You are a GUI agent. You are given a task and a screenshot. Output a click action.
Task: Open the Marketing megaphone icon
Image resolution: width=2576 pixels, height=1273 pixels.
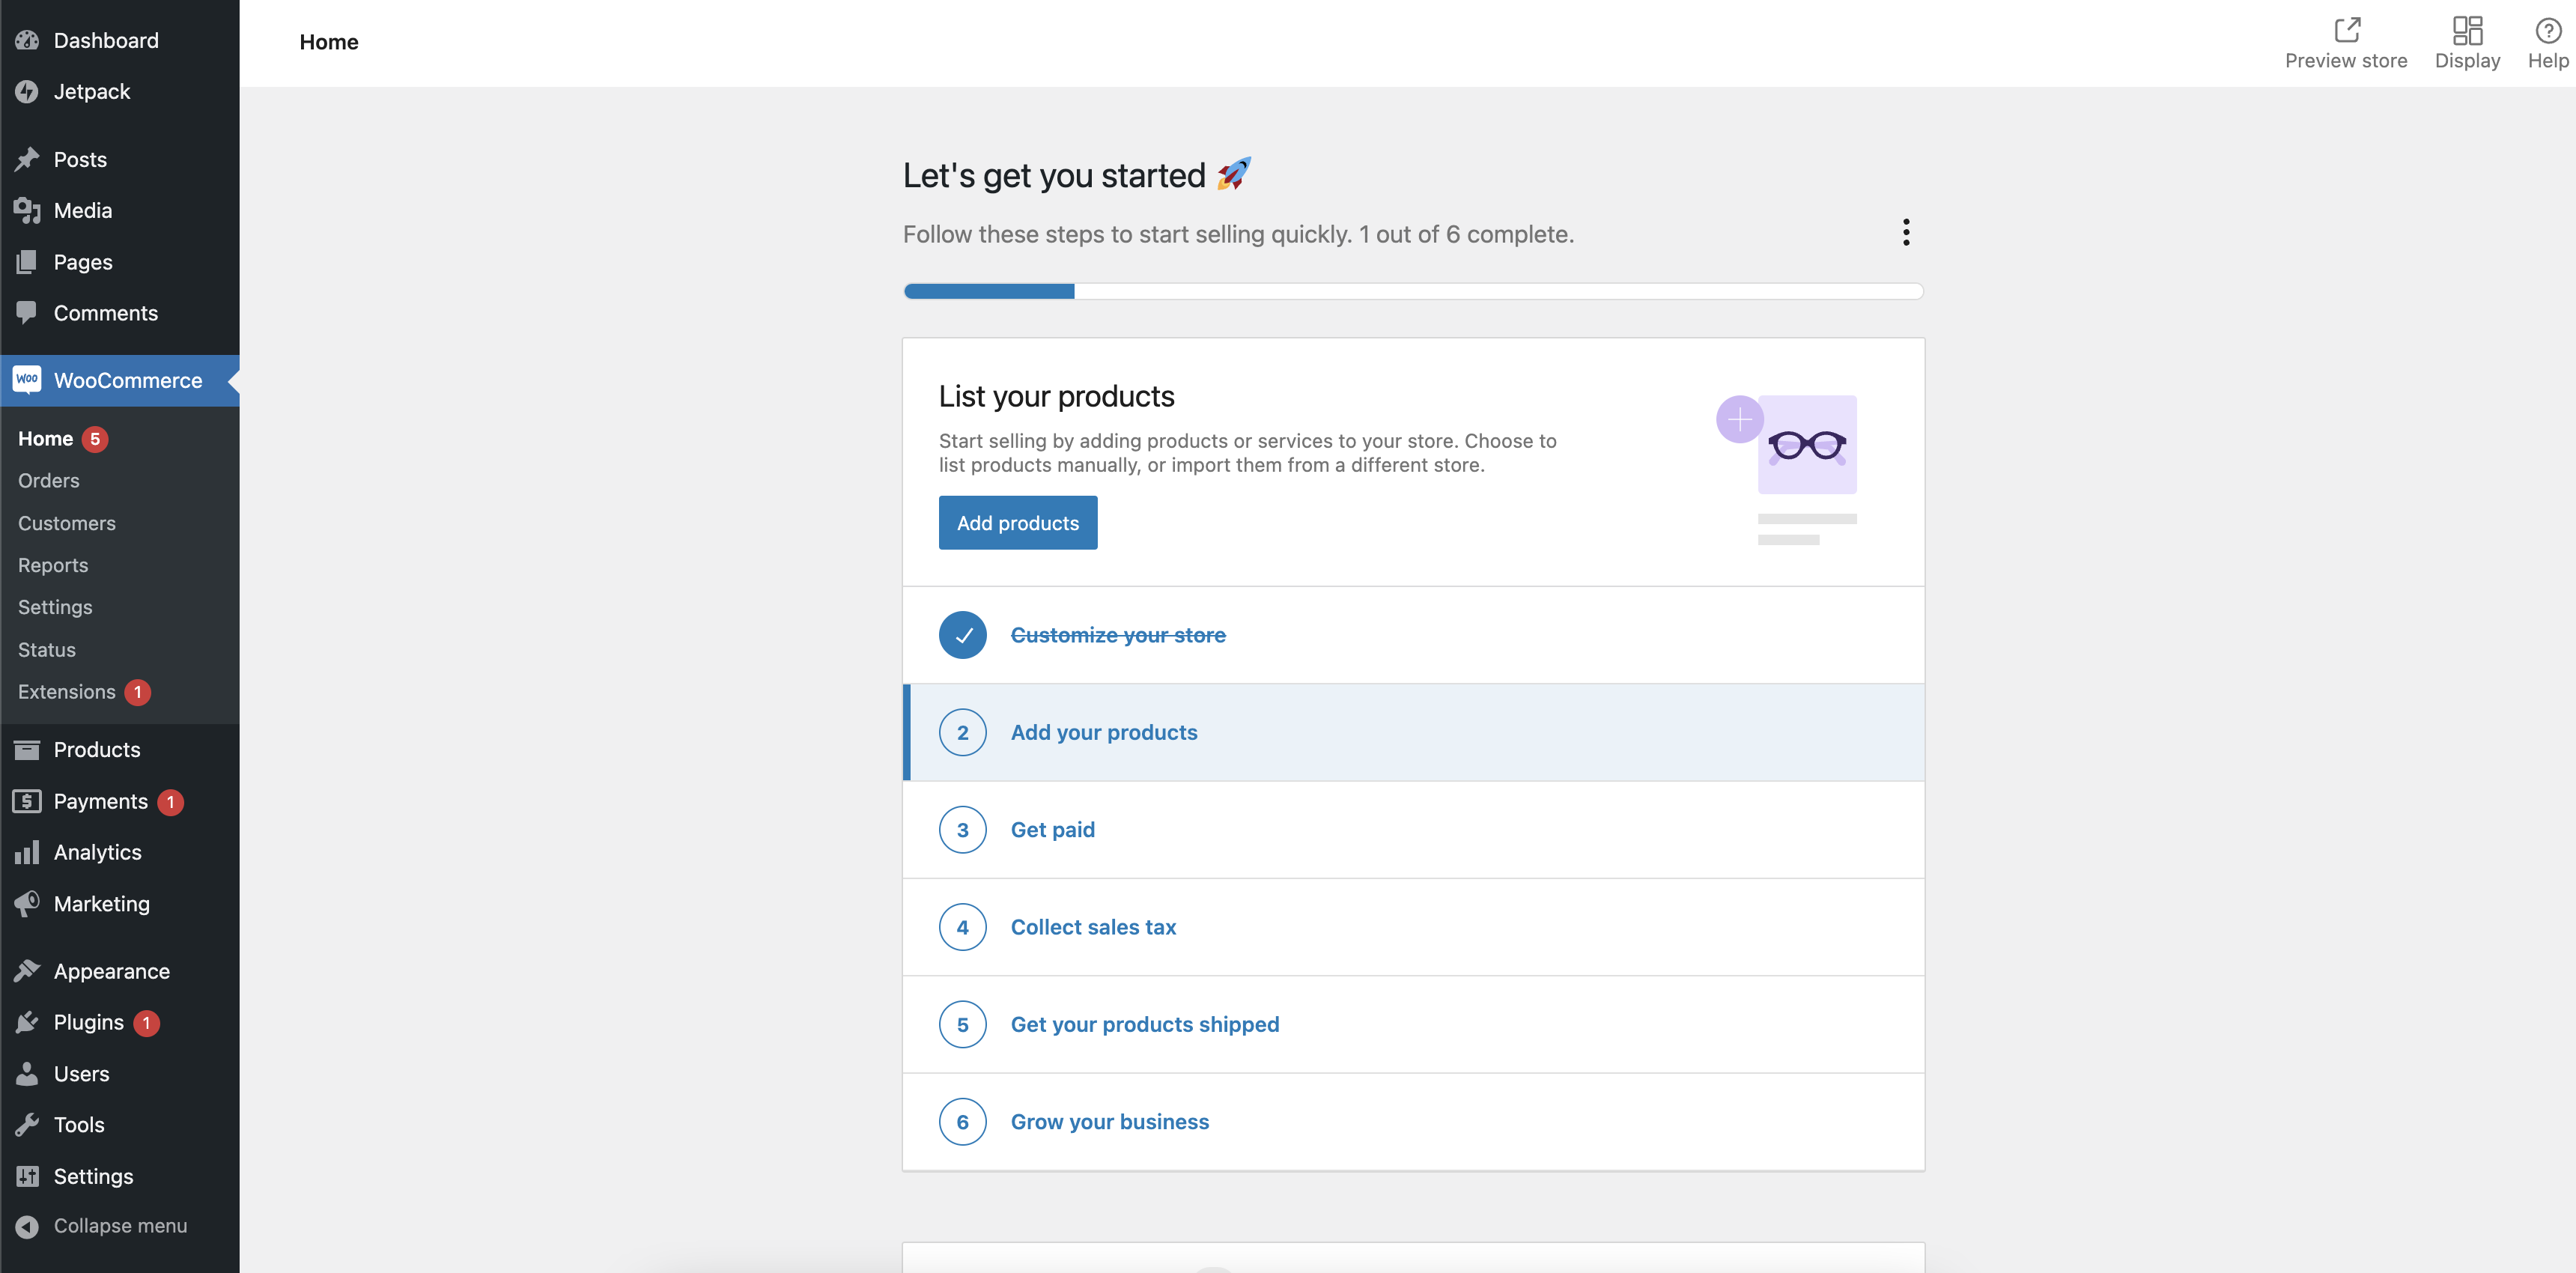(x=27, y=903)
